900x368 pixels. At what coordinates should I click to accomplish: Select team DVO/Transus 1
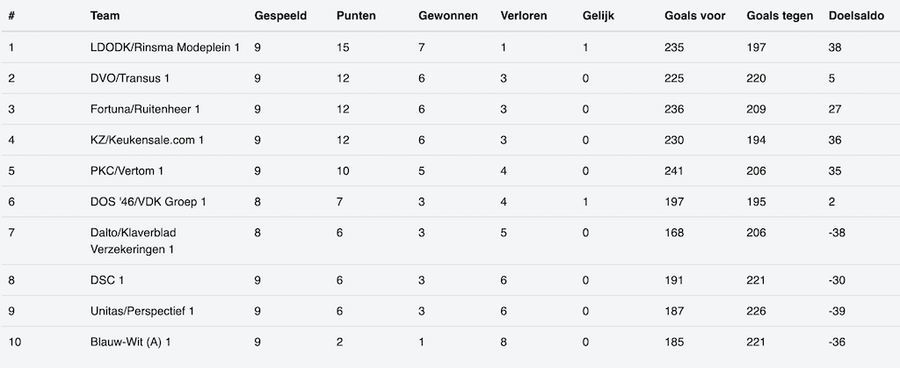point(130,78)
